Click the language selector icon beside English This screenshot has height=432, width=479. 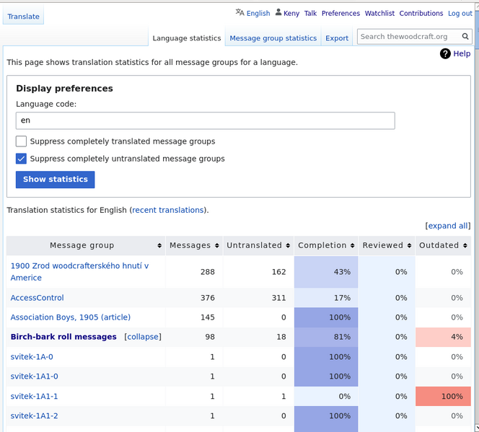point(239,12)
